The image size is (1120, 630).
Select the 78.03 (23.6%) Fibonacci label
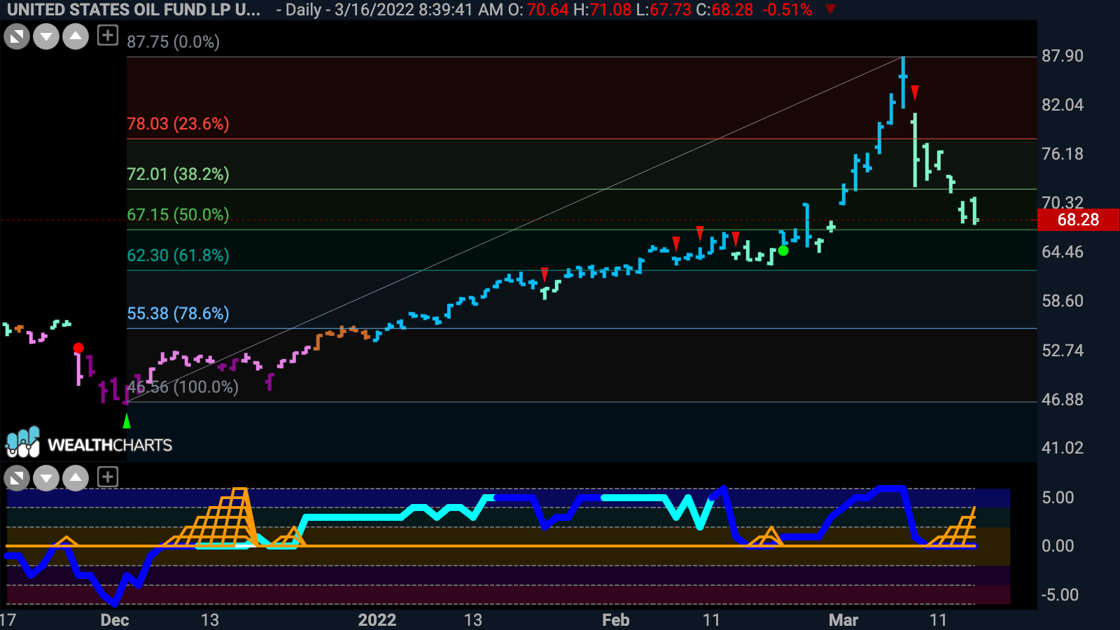point(178,124)
